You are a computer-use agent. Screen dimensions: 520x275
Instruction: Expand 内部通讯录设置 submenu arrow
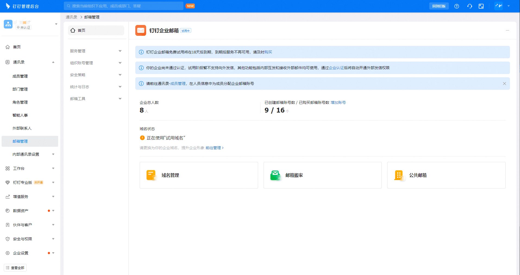[53, 154]
